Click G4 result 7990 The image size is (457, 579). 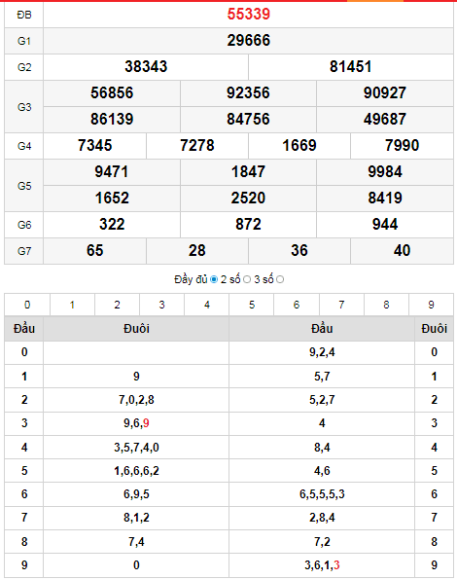(x=402, y=146)
